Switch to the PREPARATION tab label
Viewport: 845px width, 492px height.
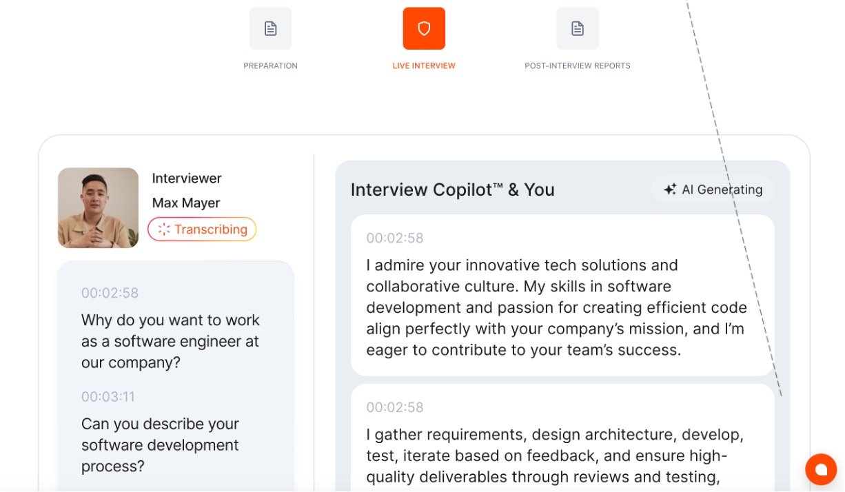pos(270,66)
